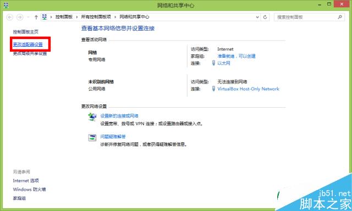This screenshot has width=352, height=211.
Task: Click the 公用网络 network type text
Action: pyautogui.click(x=97, y=89)
